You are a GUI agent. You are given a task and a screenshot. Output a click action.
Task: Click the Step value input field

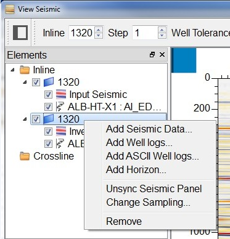coord(145,33)
